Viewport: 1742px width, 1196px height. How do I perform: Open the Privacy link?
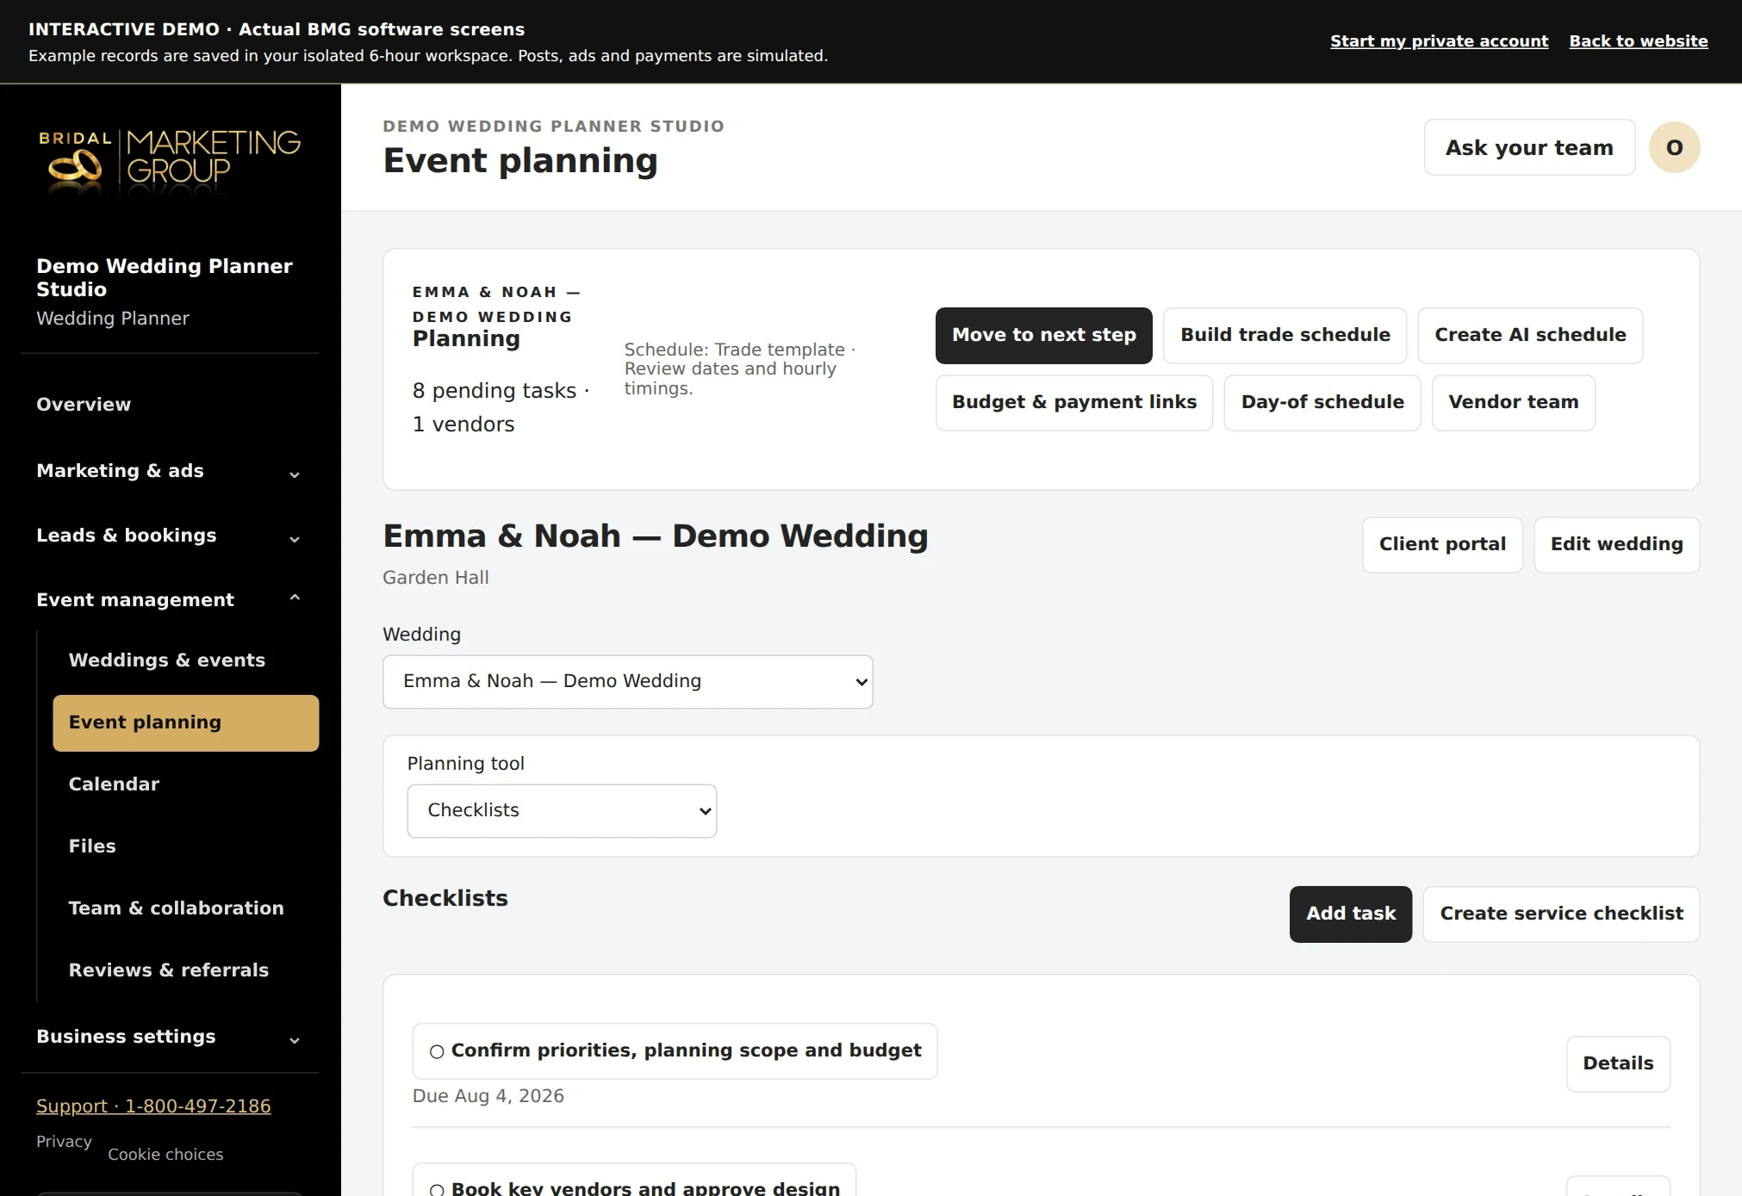pyautogui.click(x=64, y=1142)
